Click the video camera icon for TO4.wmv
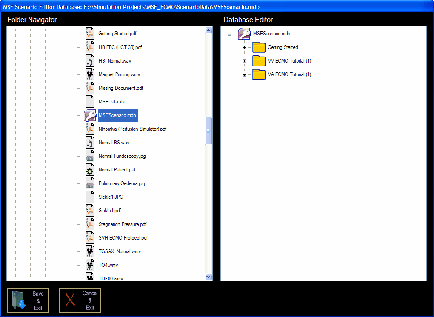This screenshot has width=434, height=317. [90, 265]
